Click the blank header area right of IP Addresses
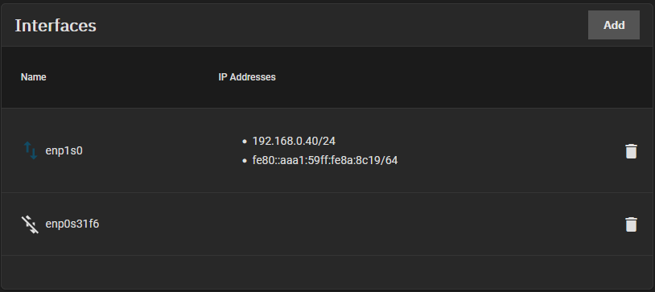The width and height of the screenshot is (655, 292). click(459, 77)
